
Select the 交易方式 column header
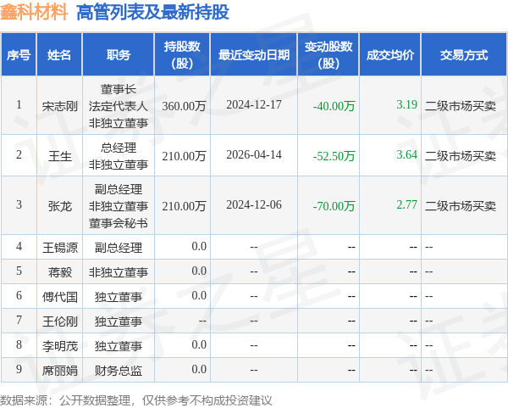(464, 55)
